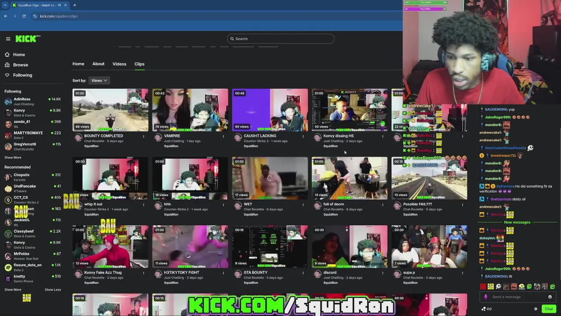Open Classybeef channel in Recommended list
561x316 pixels.
[33, 233]
